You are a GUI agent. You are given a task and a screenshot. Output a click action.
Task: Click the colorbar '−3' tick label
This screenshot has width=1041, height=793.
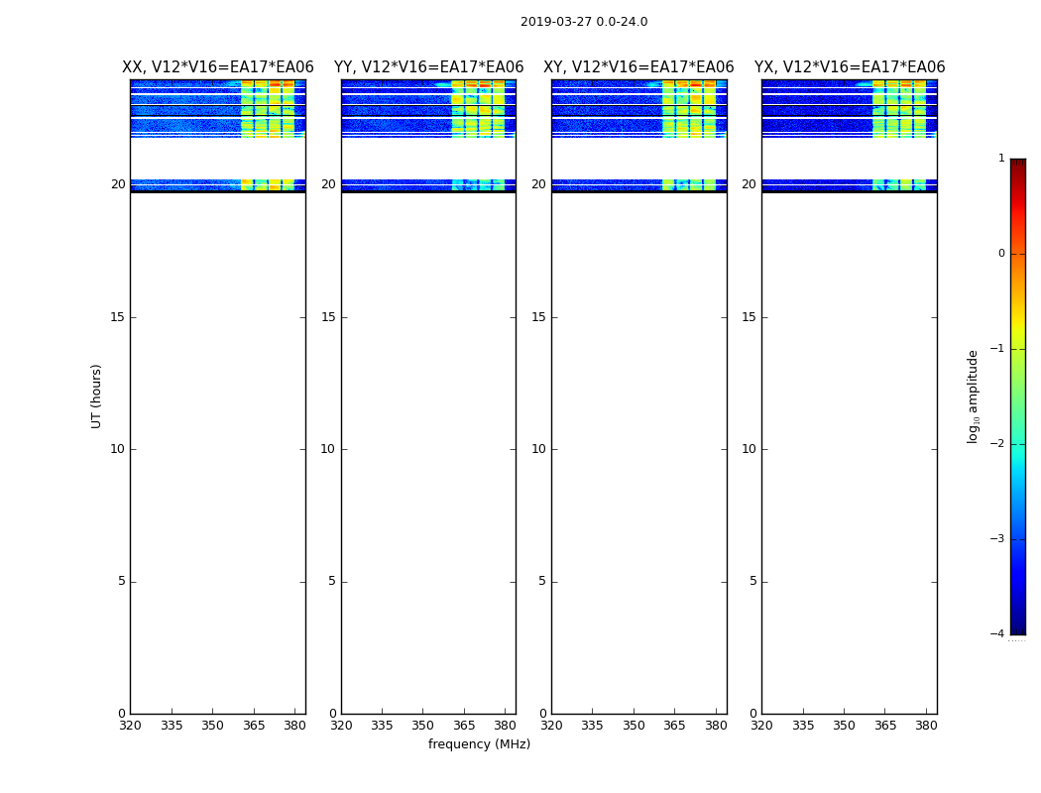(x=997, y=539)
